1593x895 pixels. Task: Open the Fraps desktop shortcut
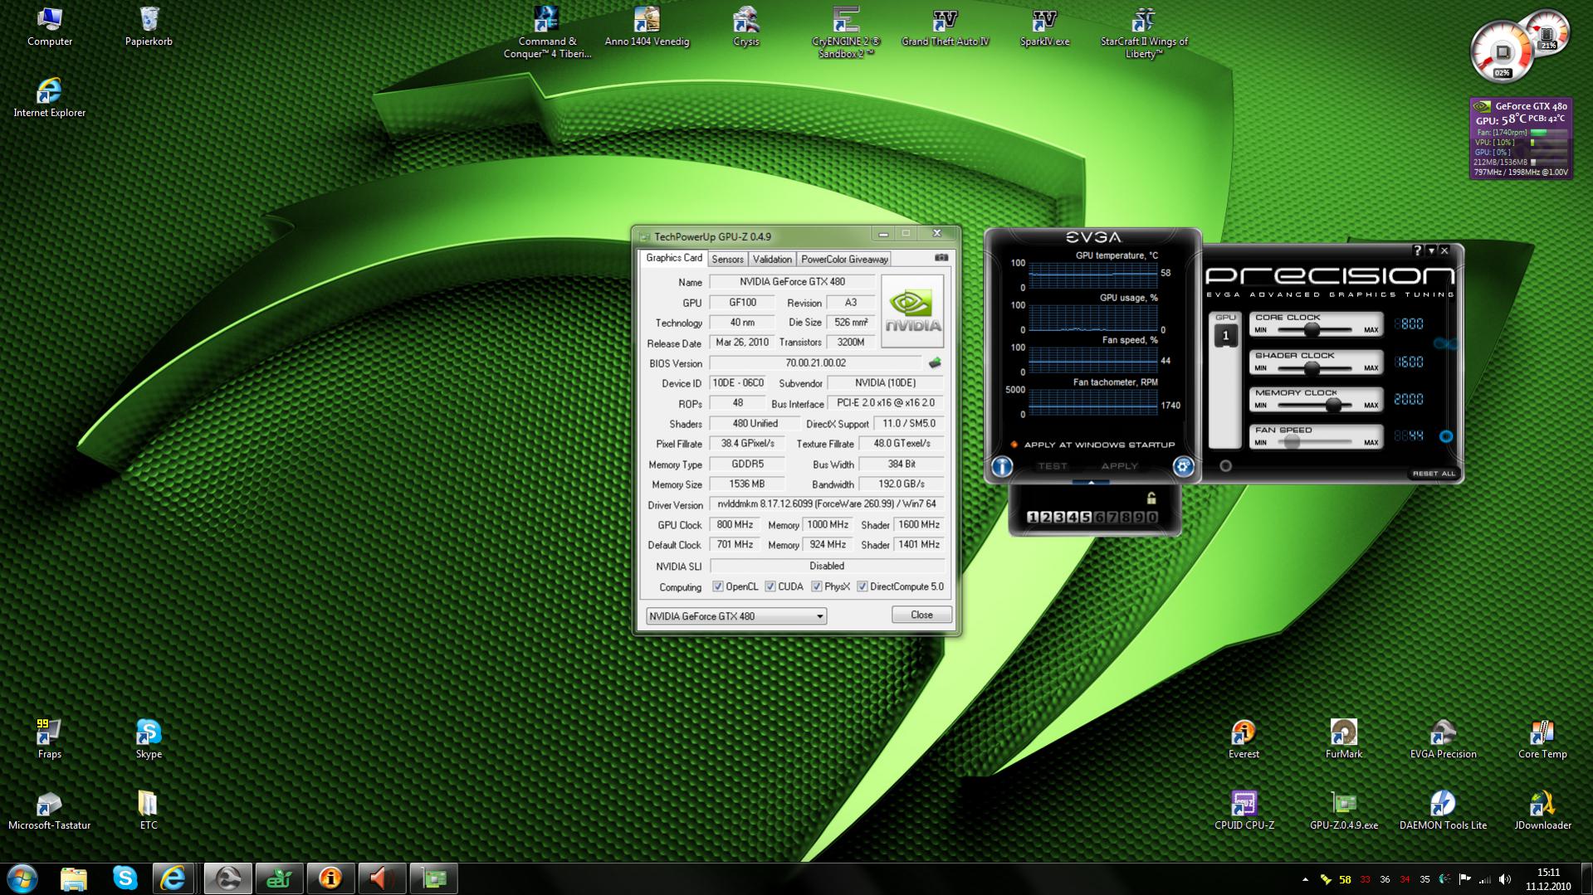click(x=49, y=739)
